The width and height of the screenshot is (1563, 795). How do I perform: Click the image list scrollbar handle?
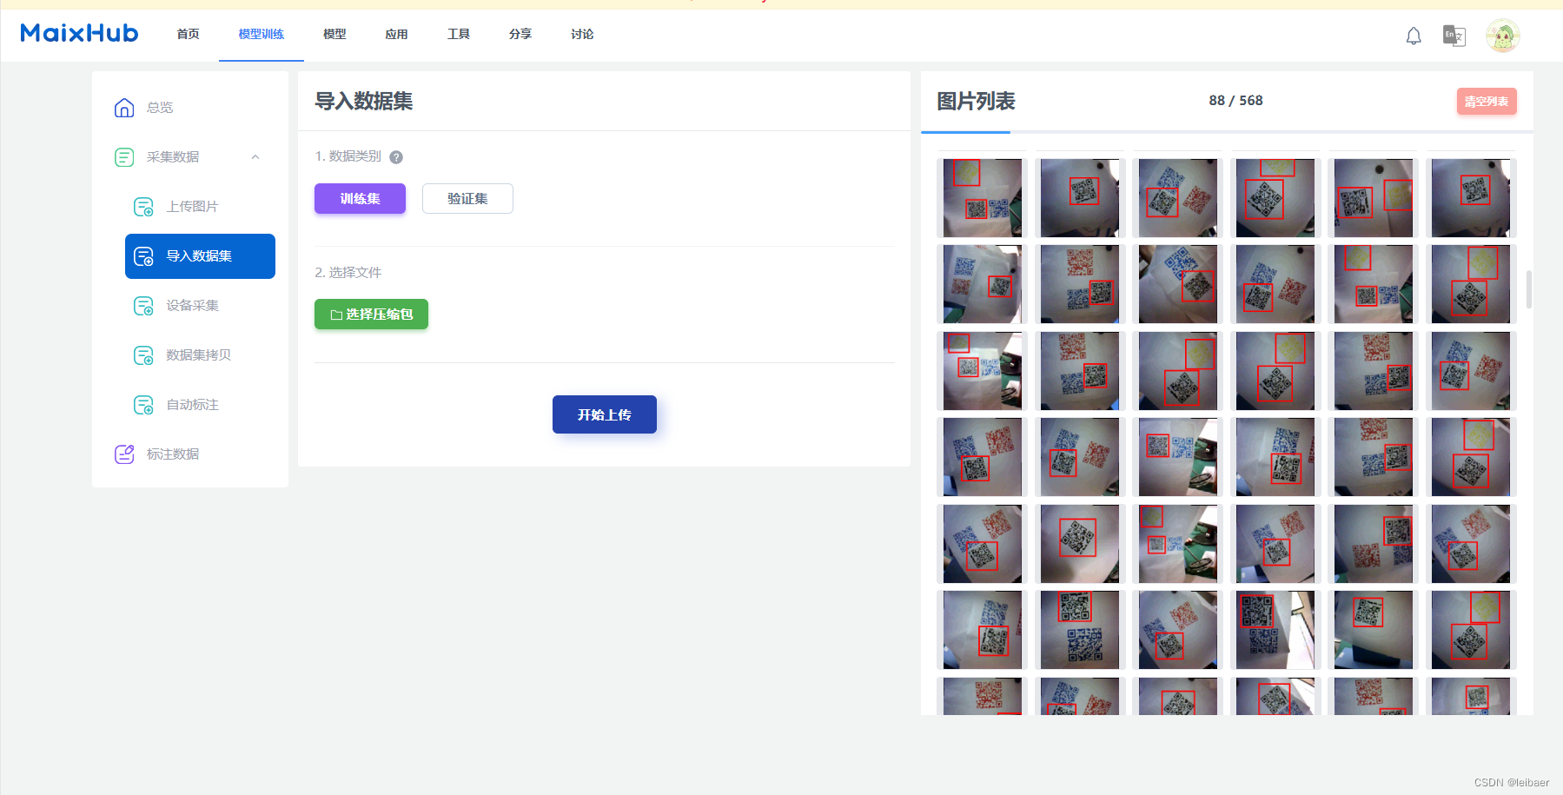click(1528, 289)
